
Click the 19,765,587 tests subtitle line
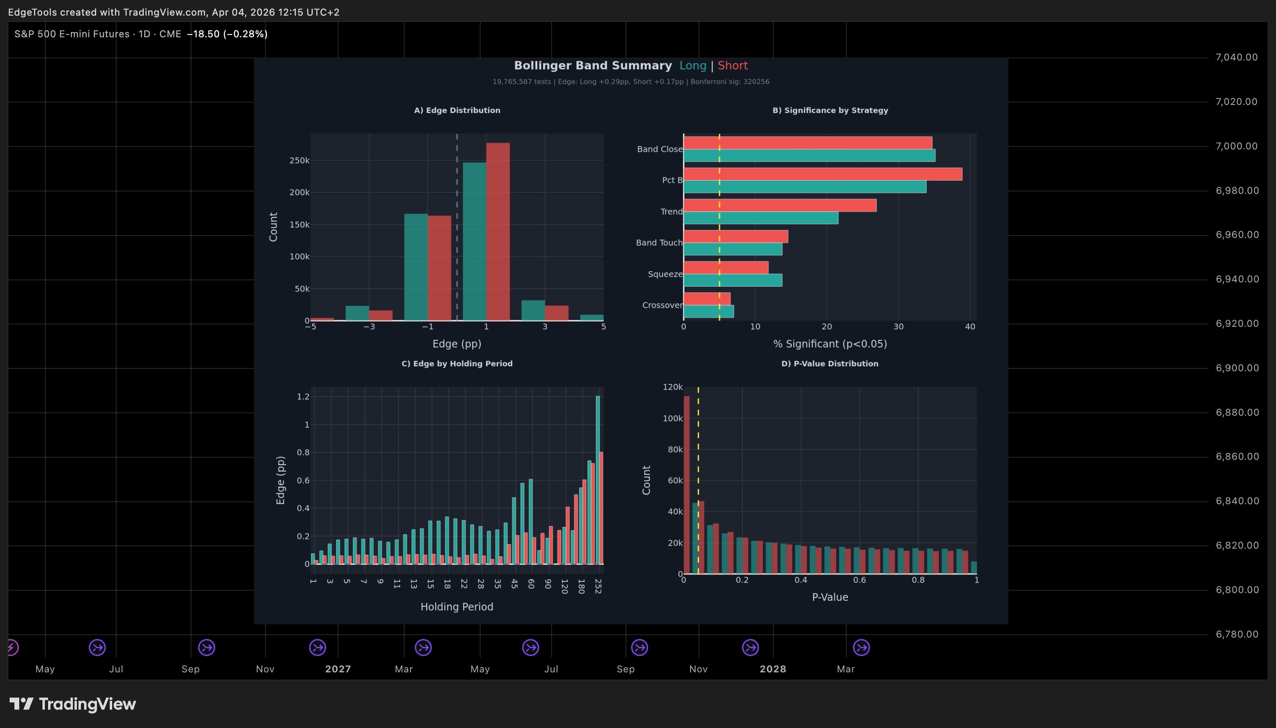pyautogui.click(x=631, y=82)
